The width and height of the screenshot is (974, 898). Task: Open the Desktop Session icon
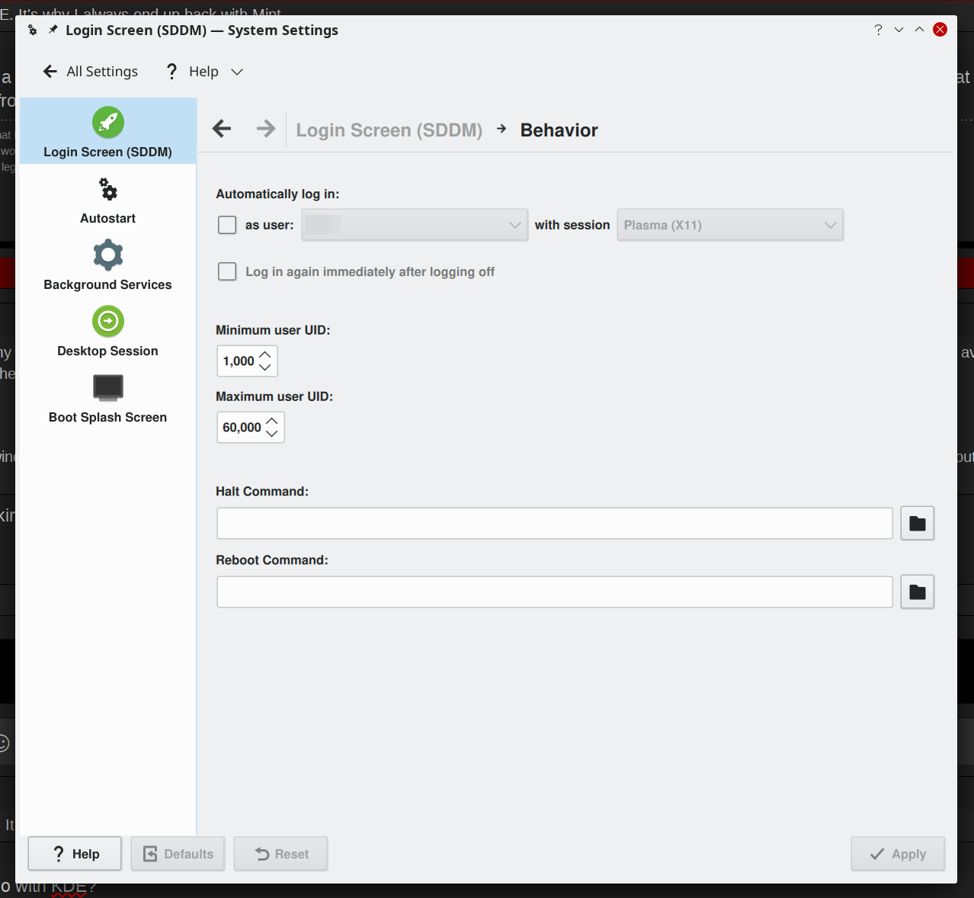(108, 322)
